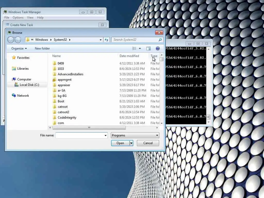Screen dimensions: 264x198
Task: Expand the chevron after System32 in path
Action: tap(70, 40)
